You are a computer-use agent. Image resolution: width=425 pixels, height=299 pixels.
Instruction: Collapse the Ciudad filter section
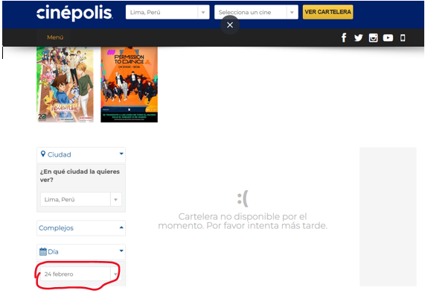[81, 155]
